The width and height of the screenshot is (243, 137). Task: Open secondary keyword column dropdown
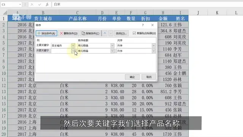[73, 51]
